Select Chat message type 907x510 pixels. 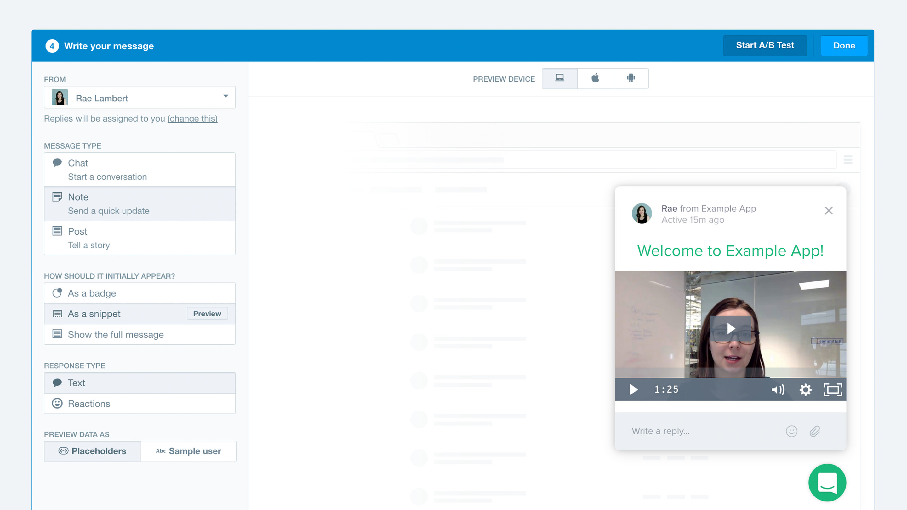click(140, 170)
